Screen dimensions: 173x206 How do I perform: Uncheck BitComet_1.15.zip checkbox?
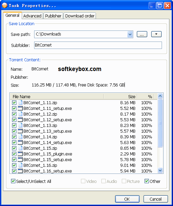(14, 148)
